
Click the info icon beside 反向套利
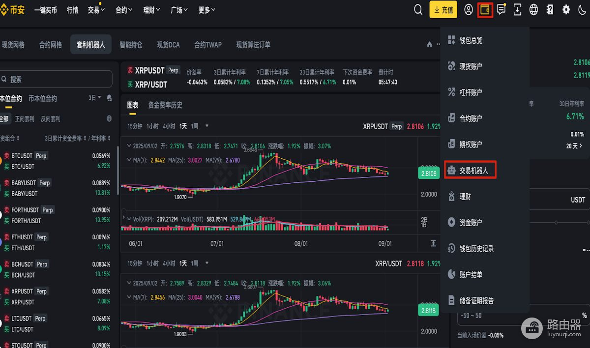pos(109,118)
